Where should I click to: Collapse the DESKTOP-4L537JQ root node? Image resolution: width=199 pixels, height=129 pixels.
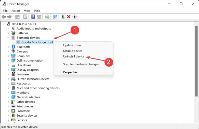coord(4,24)
